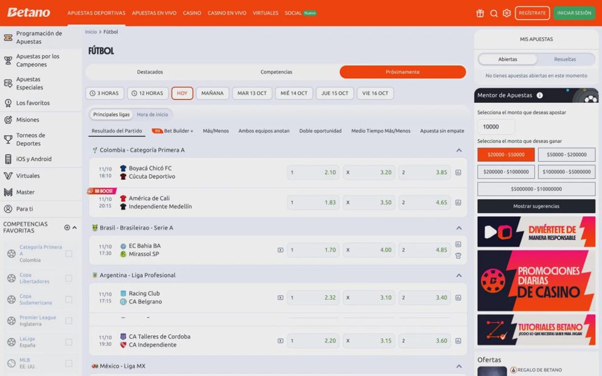Screen dimensions: 602x376
Task: Open iOS y Android phone icon
Action: click(8, 159)
